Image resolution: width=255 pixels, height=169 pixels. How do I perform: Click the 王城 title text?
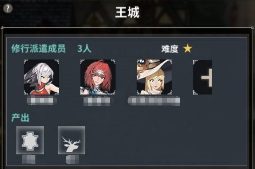pos(127,12)
